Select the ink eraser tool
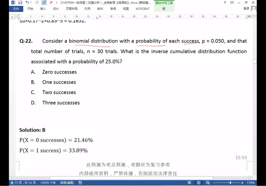This screenshot has height=186, width=266. [x=51, y=3]
